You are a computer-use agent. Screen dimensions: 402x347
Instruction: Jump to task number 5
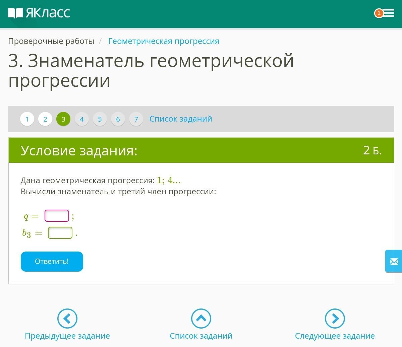100,119
